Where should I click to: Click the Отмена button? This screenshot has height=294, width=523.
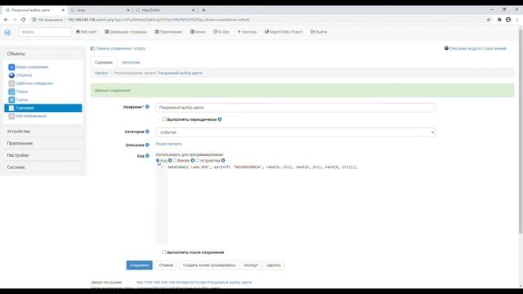click(x=166, y=265)
